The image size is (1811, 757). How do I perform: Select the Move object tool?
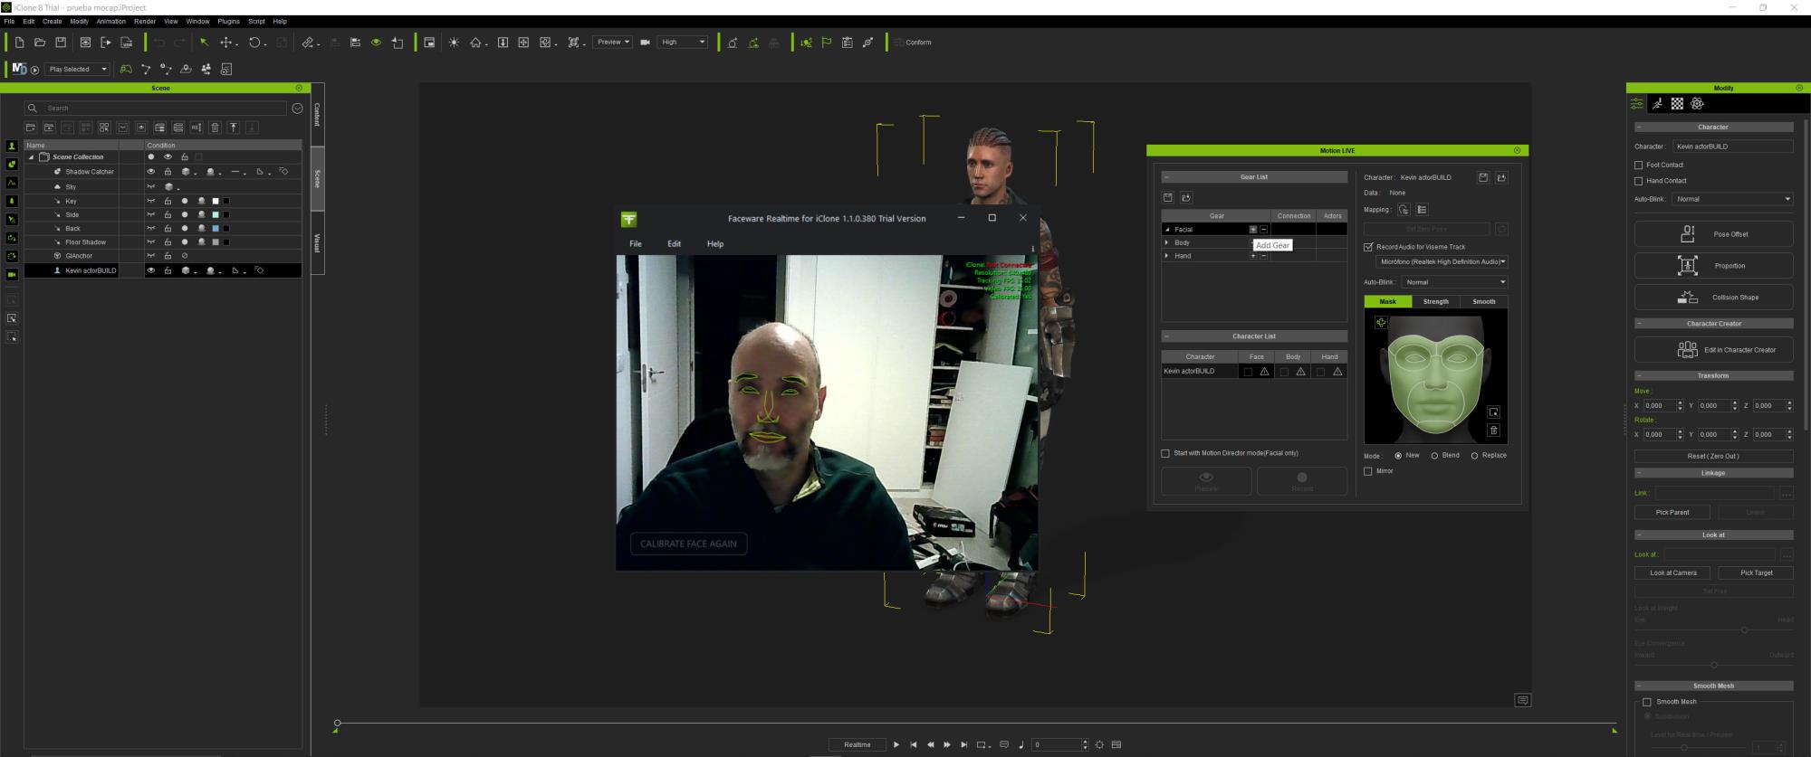point(226,43)
